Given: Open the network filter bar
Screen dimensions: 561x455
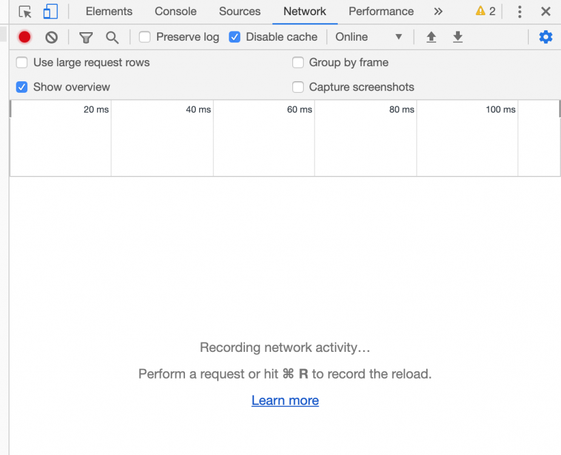Looking at the screenshot, I should (x=86, y=37).
